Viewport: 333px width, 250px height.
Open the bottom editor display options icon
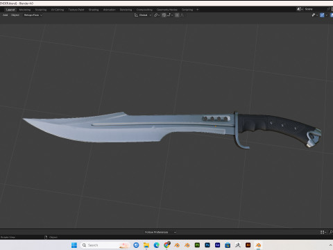[323, 232]
